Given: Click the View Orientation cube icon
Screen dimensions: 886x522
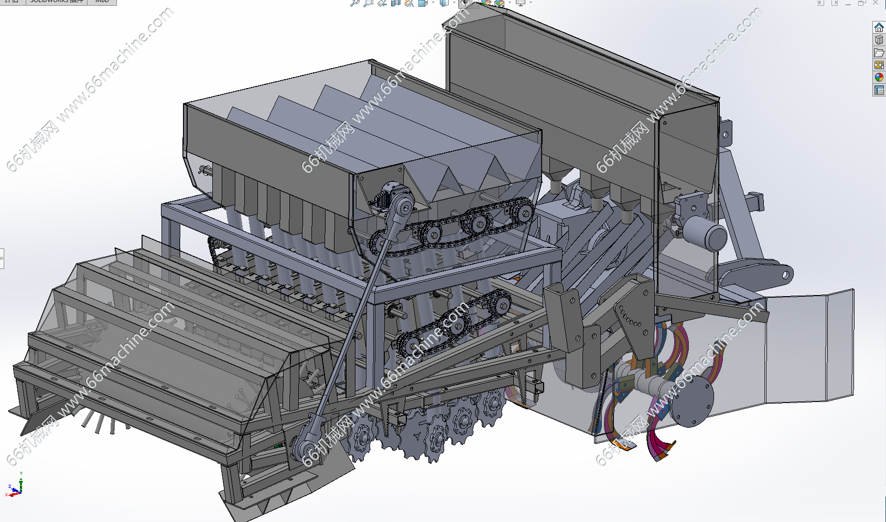Looking at the screenshot, I should pyautogui.click(x=423, y=3).
